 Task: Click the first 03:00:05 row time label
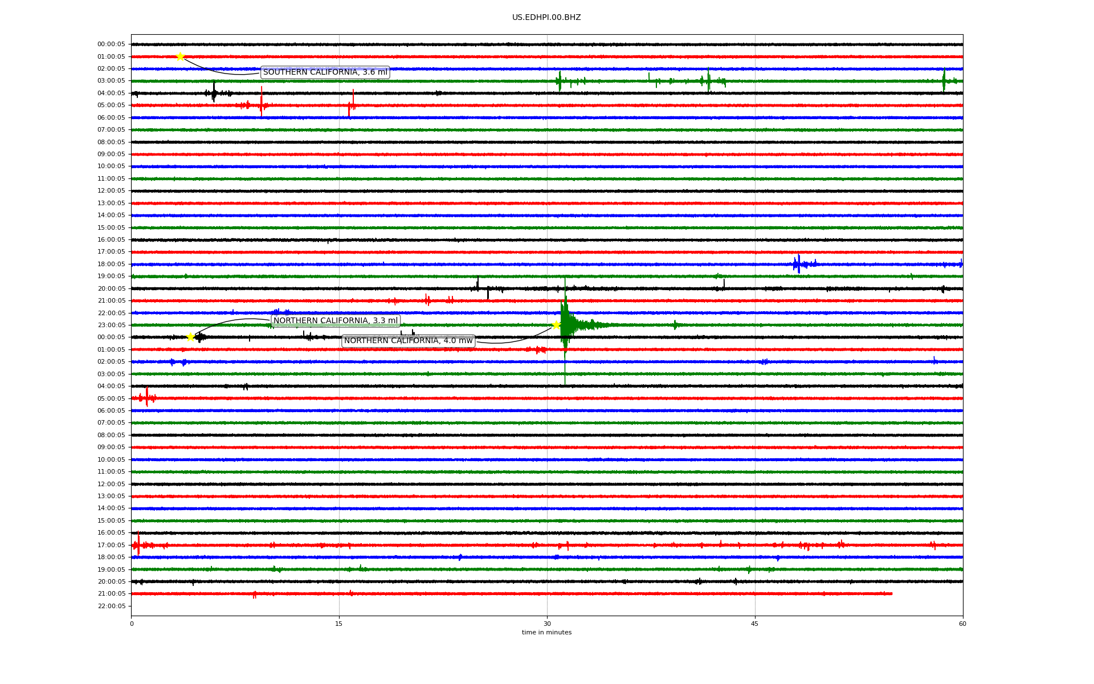tap(111, 81)
